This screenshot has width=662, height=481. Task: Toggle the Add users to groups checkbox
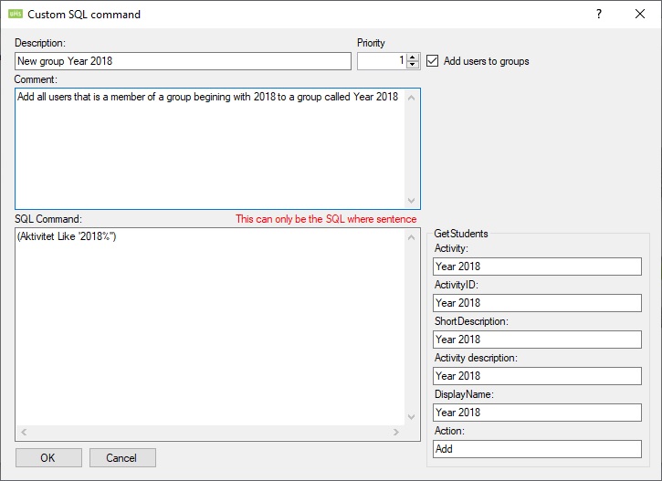click(433, 61)
